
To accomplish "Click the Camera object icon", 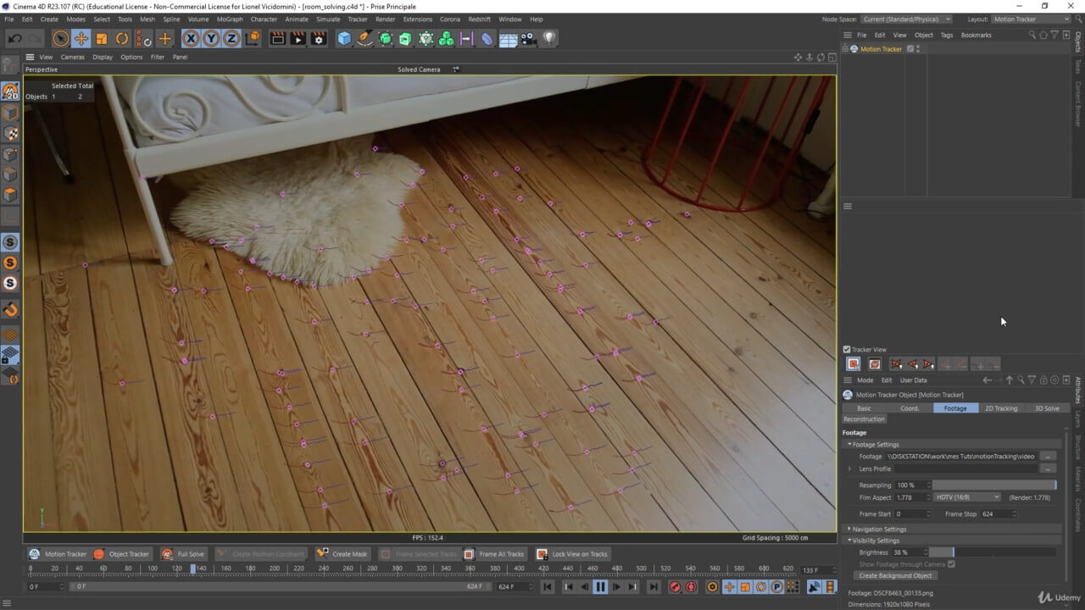I will pyautogui.click(x=528, y=38).
